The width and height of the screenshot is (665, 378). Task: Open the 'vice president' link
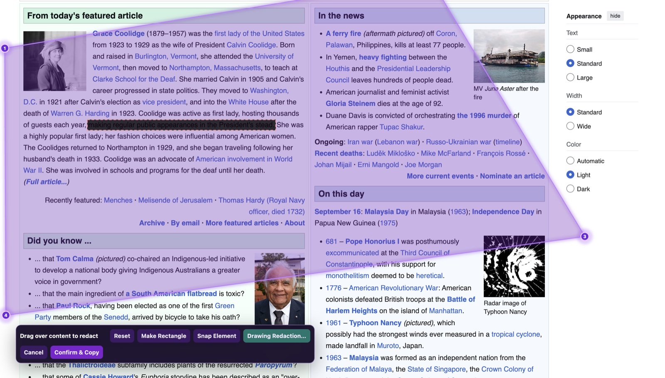[x=164, y=102]
